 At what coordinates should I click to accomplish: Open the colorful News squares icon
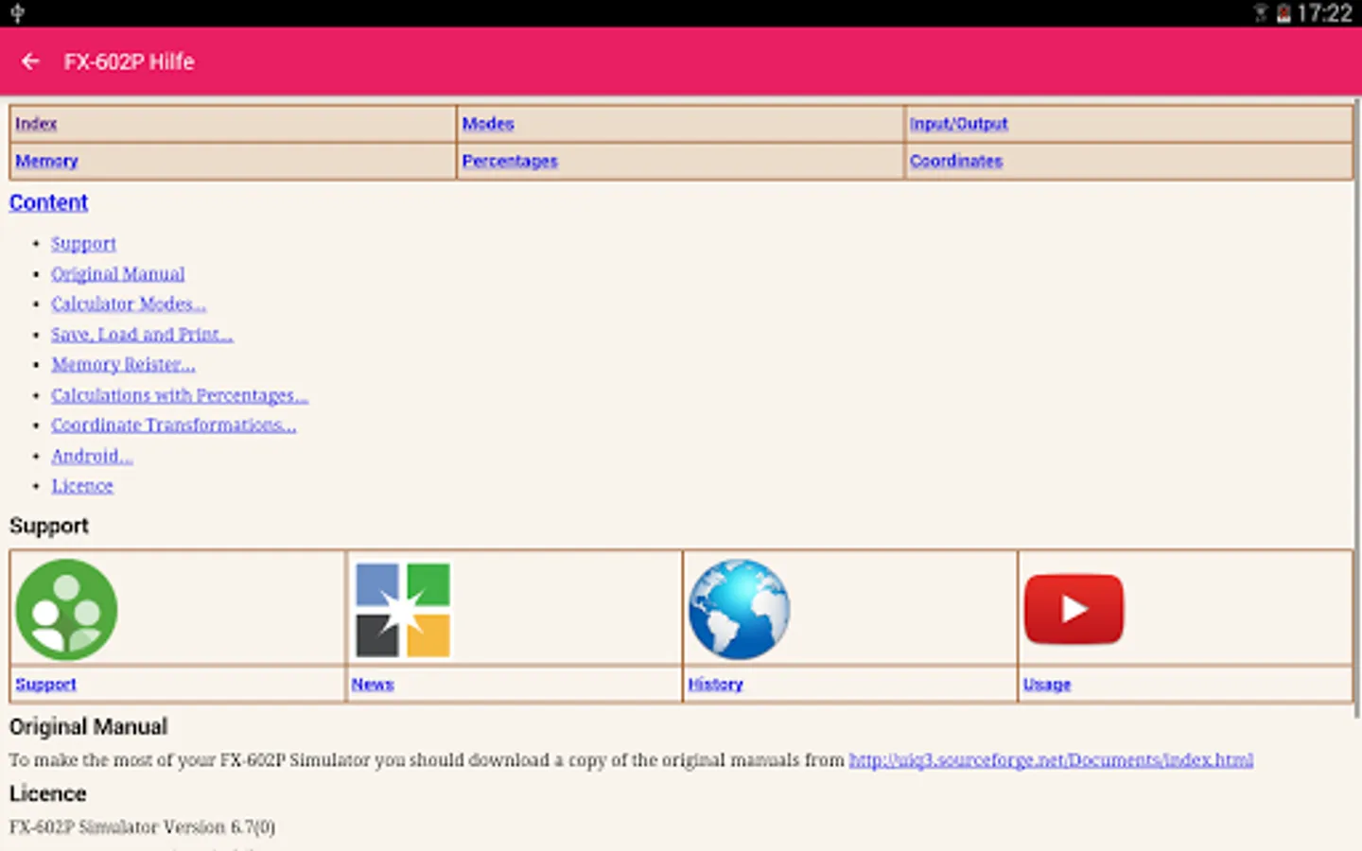(403, 610)
